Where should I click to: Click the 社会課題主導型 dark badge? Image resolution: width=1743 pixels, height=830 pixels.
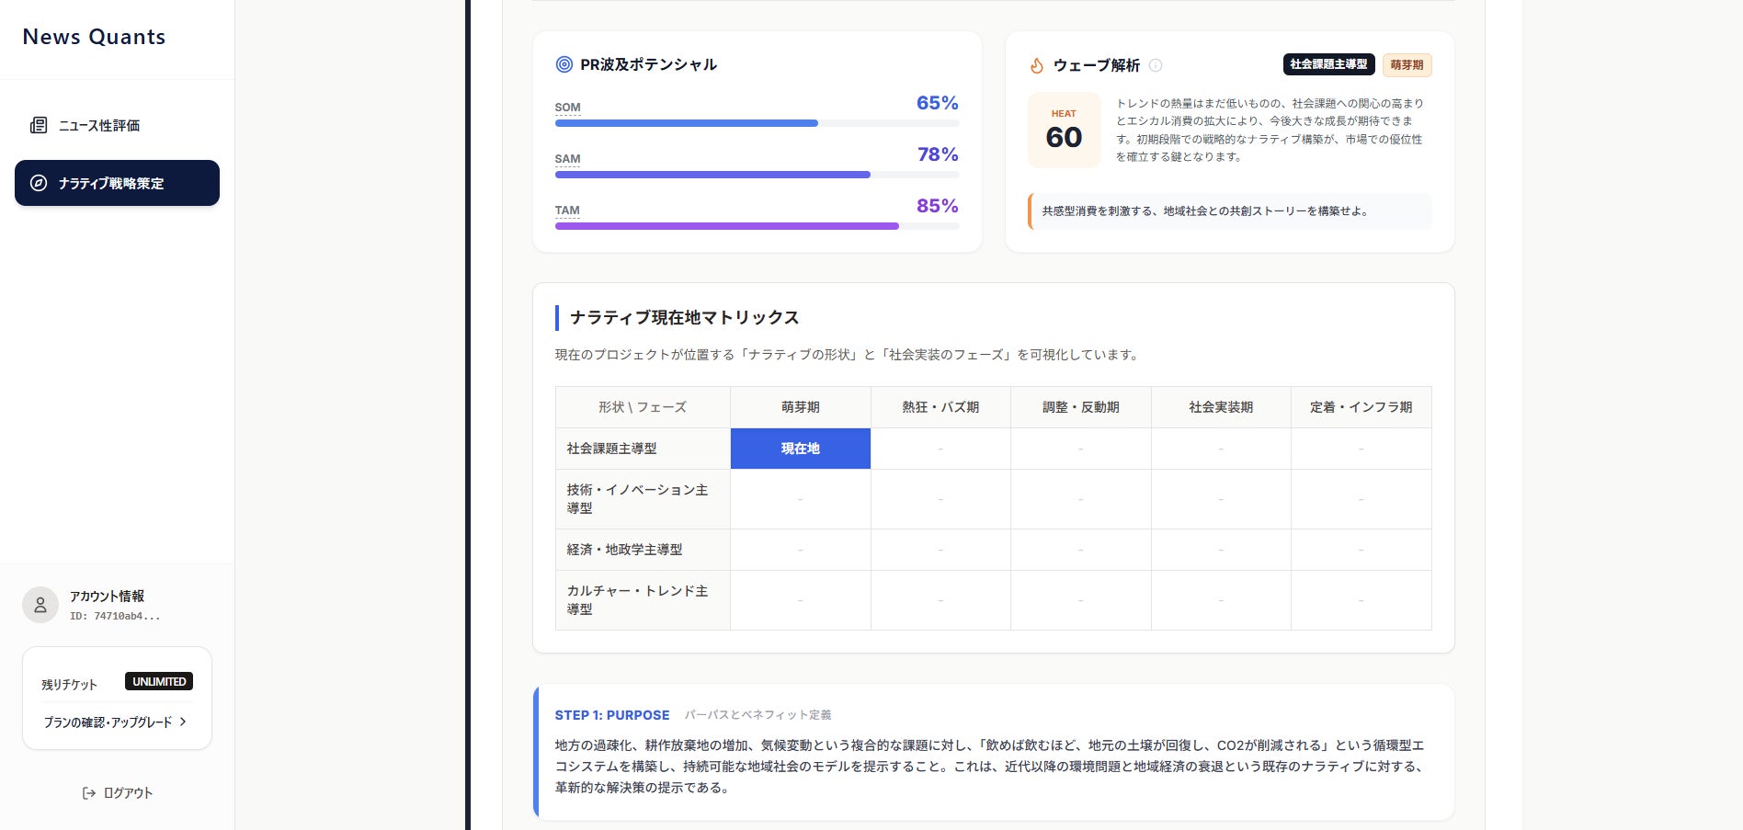pyautogui.click(x=1328, y=64)
